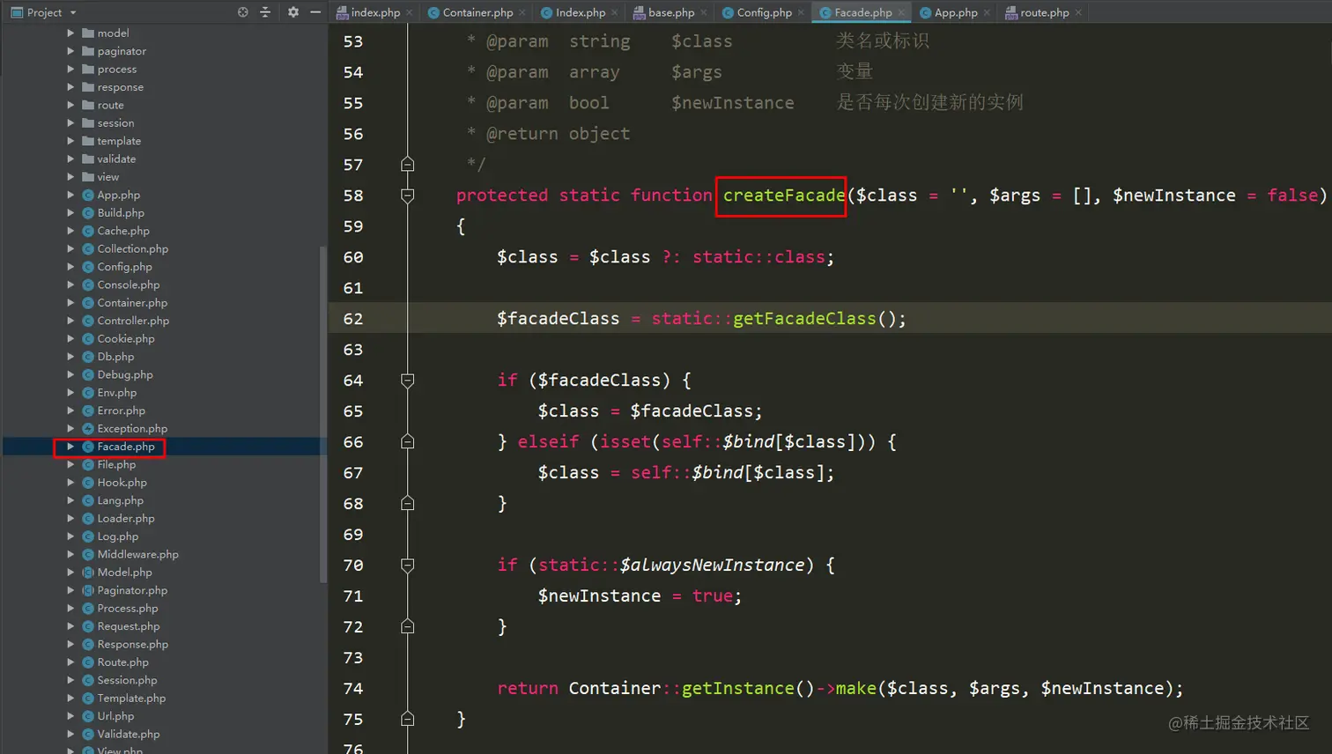Click the Paginator.php file icon
This screenshot has width=1332, height=754.
[x=88, y=590]
